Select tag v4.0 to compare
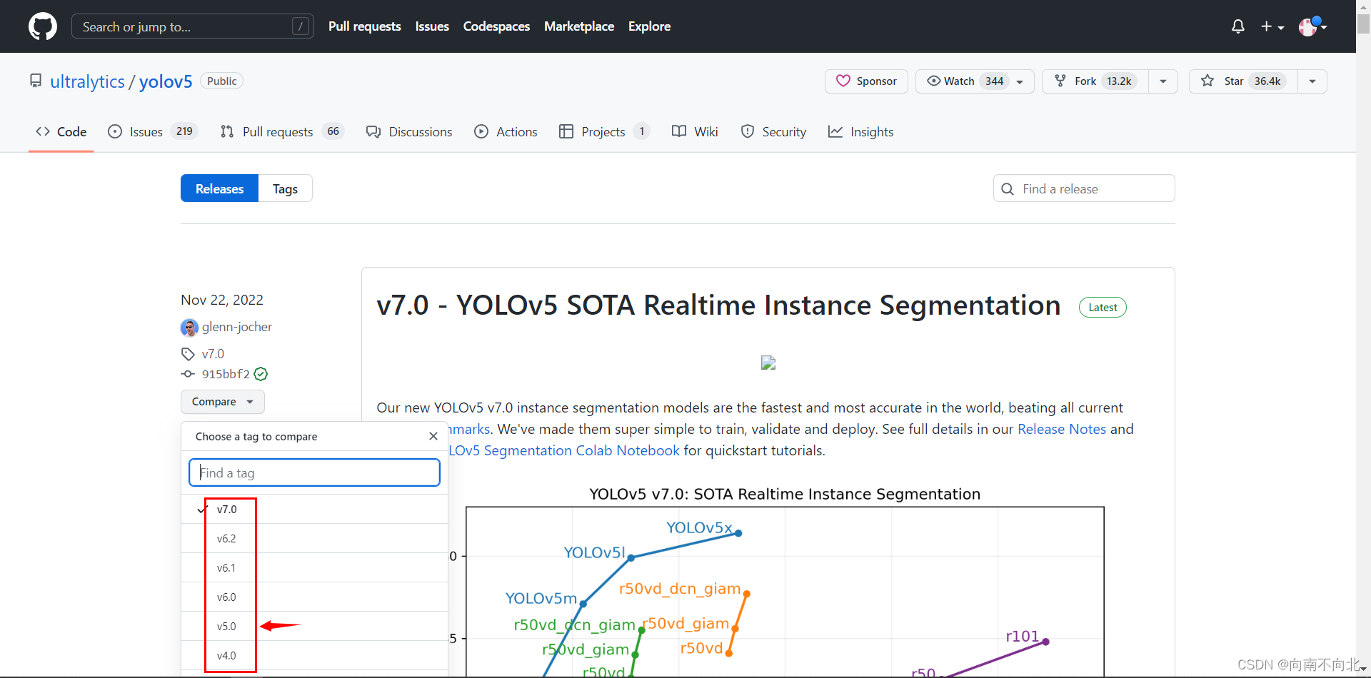The height and width of the screenshot is (678, 1371). [x=314, y=655]
